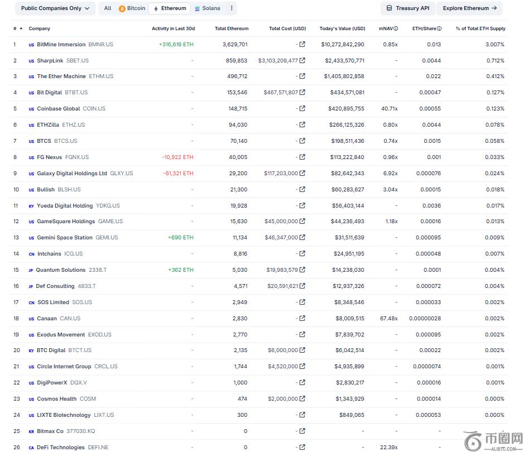Open external link icon for Galaxy Digital Holdings

coord(303,174)
